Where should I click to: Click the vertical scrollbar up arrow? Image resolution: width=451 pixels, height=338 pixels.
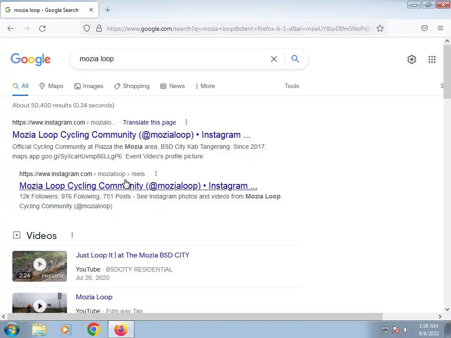447,41
